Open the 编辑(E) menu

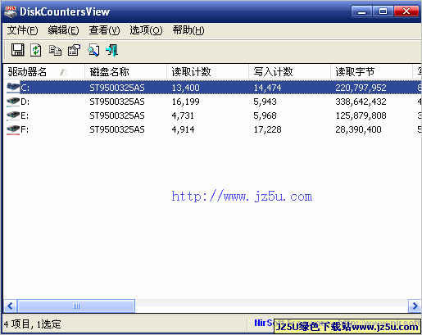click(63, 30)
